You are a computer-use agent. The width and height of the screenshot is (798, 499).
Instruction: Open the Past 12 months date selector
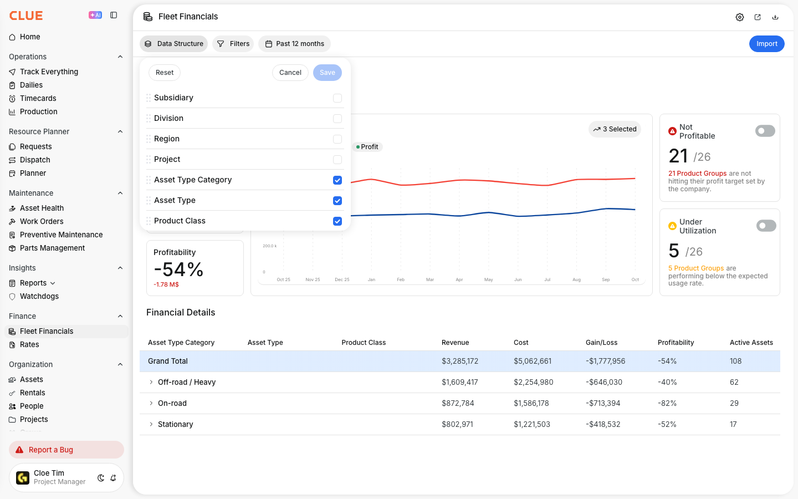coord(294,44)
